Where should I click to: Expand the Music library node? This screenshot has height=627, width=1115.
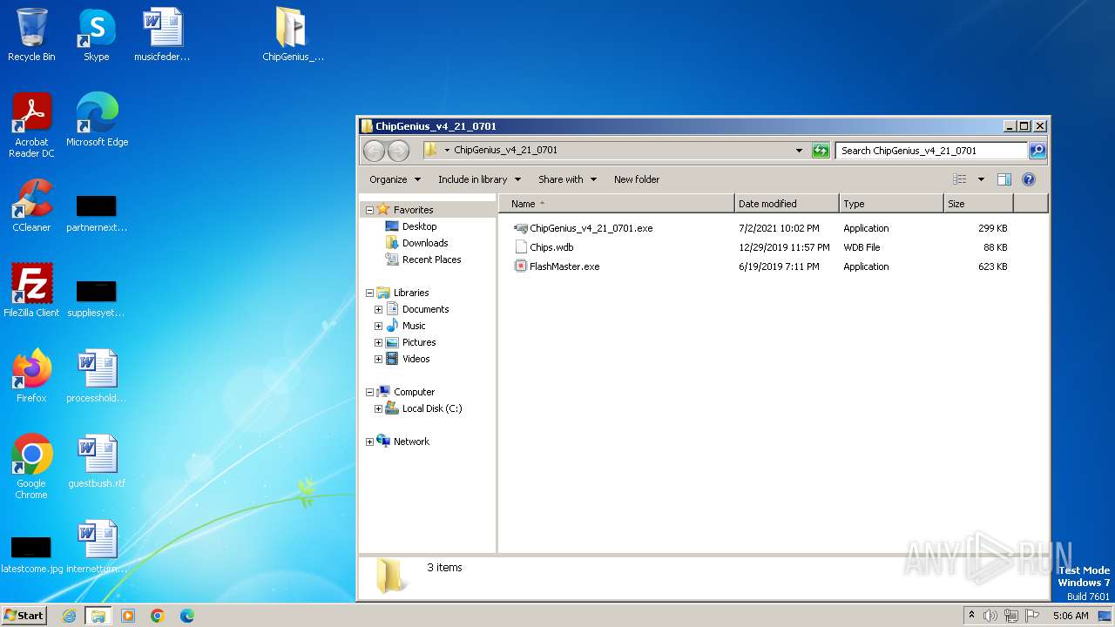click(x=378, y=326)
